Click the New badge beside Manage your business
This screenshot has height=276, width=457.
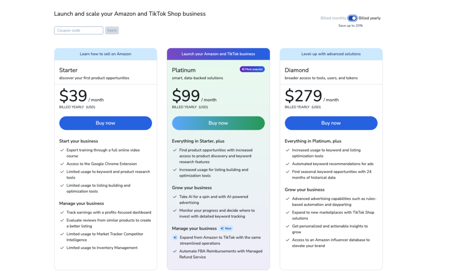[226, 228]
